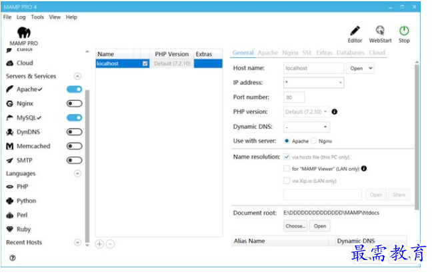Open the Tools menu
This screenshot has height=274, width=432.
[x=37, y=17]
